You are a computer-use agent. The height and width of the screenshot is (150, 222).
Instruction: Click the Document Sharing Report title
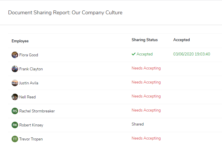click(x=65, y=13)
